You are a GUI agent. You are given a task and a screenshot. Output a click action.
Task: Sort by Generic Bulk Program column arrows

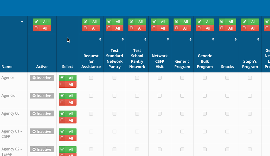(213, 39)
